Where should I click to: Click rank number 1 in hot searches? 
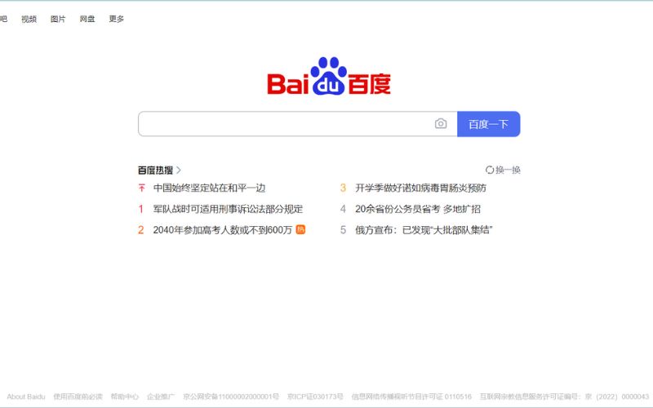tap(140, 209)
